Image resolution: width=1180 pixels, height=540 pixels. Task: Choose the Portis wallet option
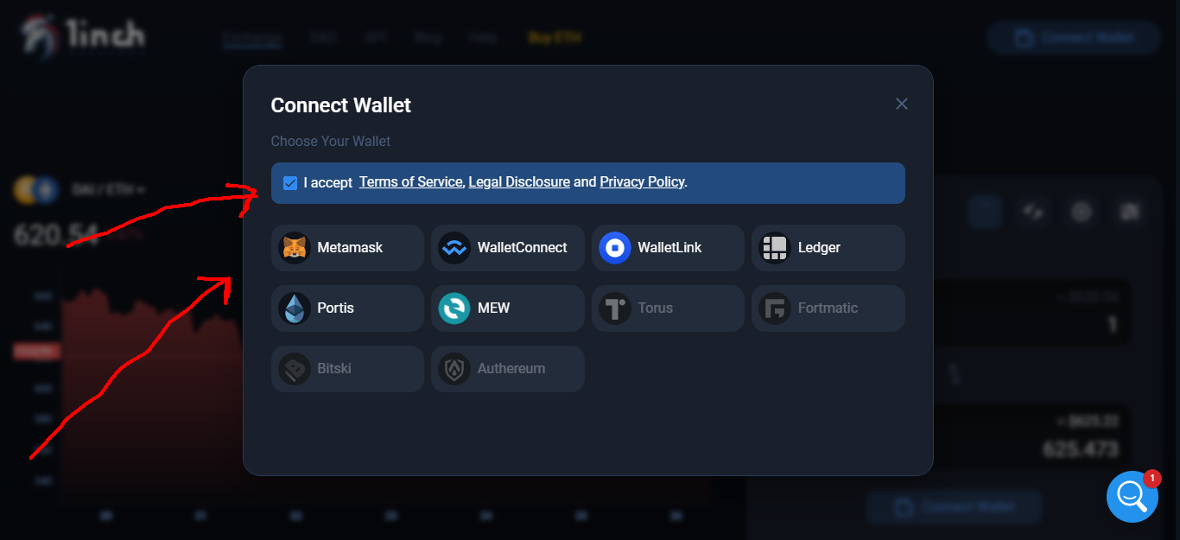click(x=347, y=308)
